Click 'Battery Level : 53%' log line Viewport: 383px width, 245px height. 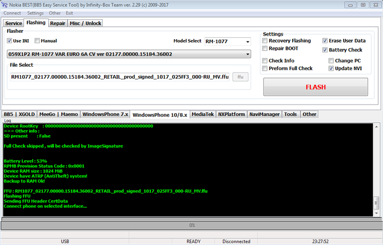pos(25,161)
